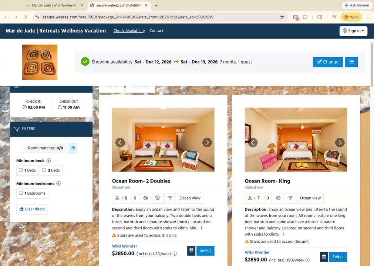Open Slideshow link for Ocean Room- 2 Doubles
This screenshot has width=374, height=266.
121,187
